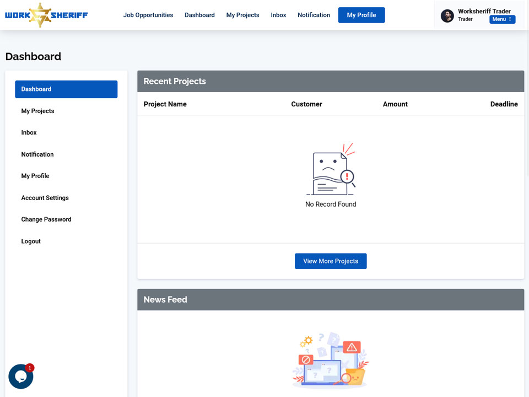
Task: Click Logout in the sidebar
Action: click(31, 242)
